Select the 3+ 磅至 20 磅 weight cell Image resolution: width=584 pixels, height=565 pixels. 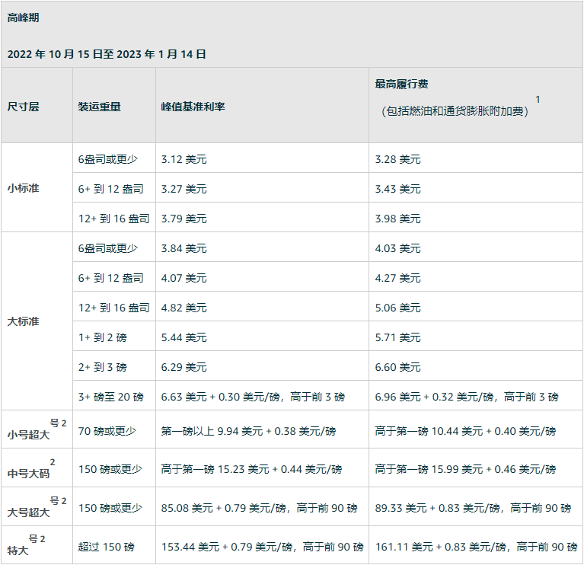[x=111, y=397]
